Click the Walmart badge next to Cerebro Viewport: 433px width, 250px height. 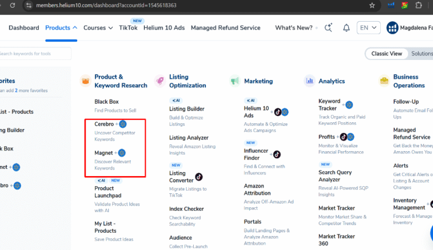[123, 124]
